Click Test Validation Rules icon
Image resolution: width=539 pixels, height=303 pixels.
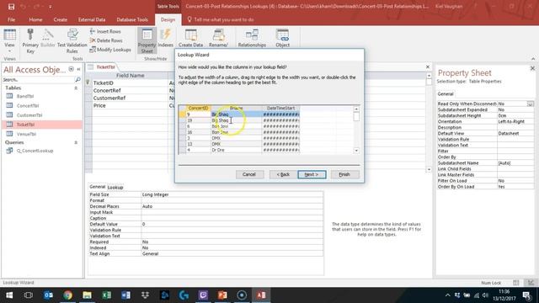72,41
